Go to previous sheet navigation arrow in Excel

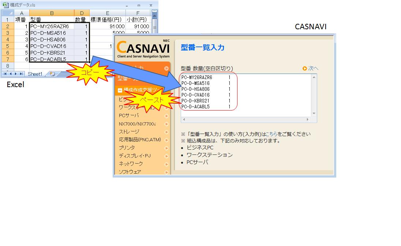11,74
